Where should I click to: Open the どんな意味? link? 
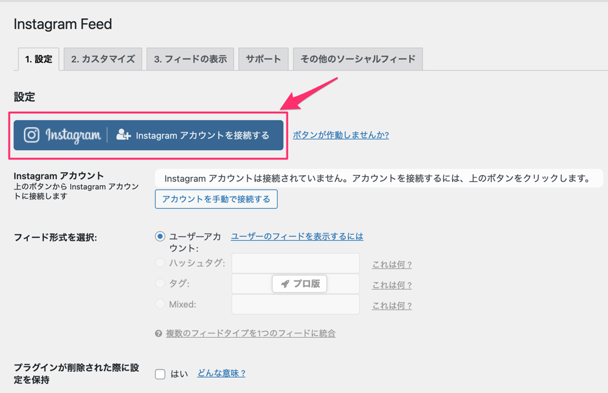(x=221, y=373)
